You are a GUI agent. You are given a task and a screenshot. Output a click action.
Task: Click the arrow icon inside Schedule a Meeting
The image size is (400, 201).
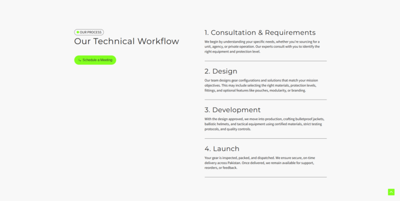(80, 60)
